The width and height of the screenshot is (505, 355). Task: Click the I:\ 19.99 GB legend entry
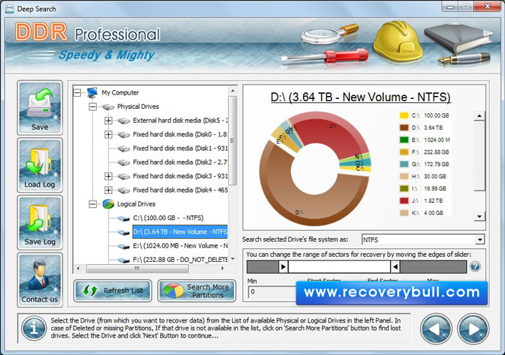[x=423, y=189]
